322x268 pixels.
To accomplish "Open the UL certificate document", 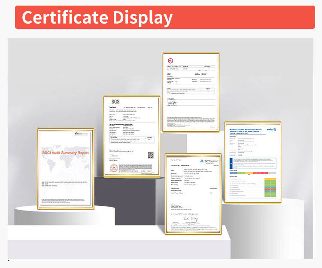I will pyautogui.click(x=191, y=91).
